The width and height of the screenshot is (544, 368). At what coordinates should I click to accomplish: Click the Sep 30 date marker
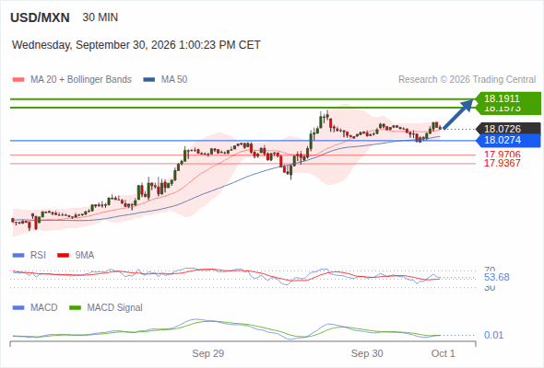tap(367, 353)
